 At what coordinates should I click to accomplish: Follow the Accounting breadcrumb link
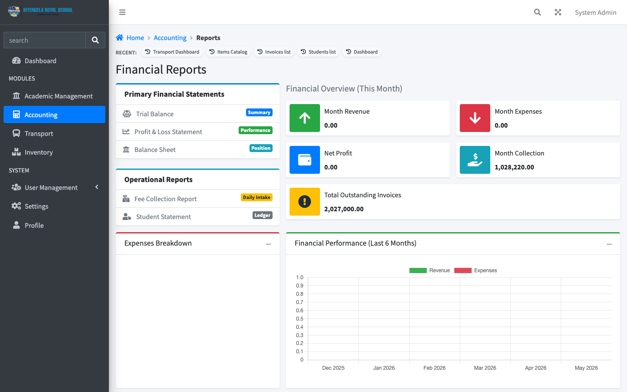[x=170, y=38]
